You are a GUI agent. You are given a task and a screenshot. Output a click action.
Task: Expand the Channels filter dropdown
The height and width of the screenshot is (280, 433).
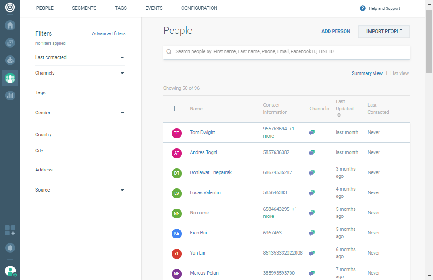[122, 73]
